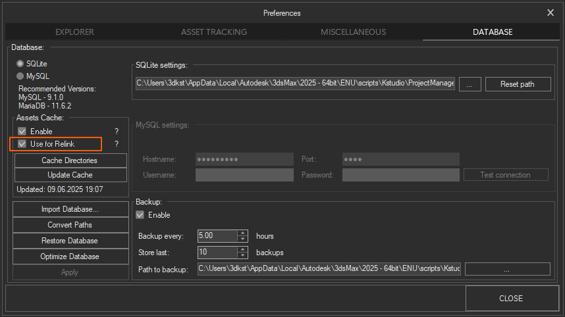This screenshot has width=565, height=317.
Task: Click Reset path button
Action: click(518, 84)
